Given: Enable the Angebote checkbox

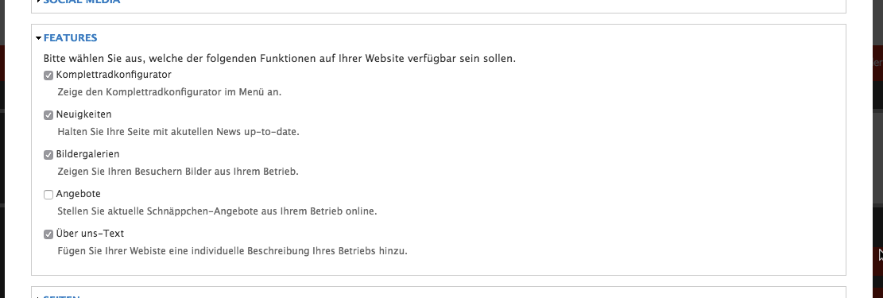Looking at the screenshot, I should (48, 195).
